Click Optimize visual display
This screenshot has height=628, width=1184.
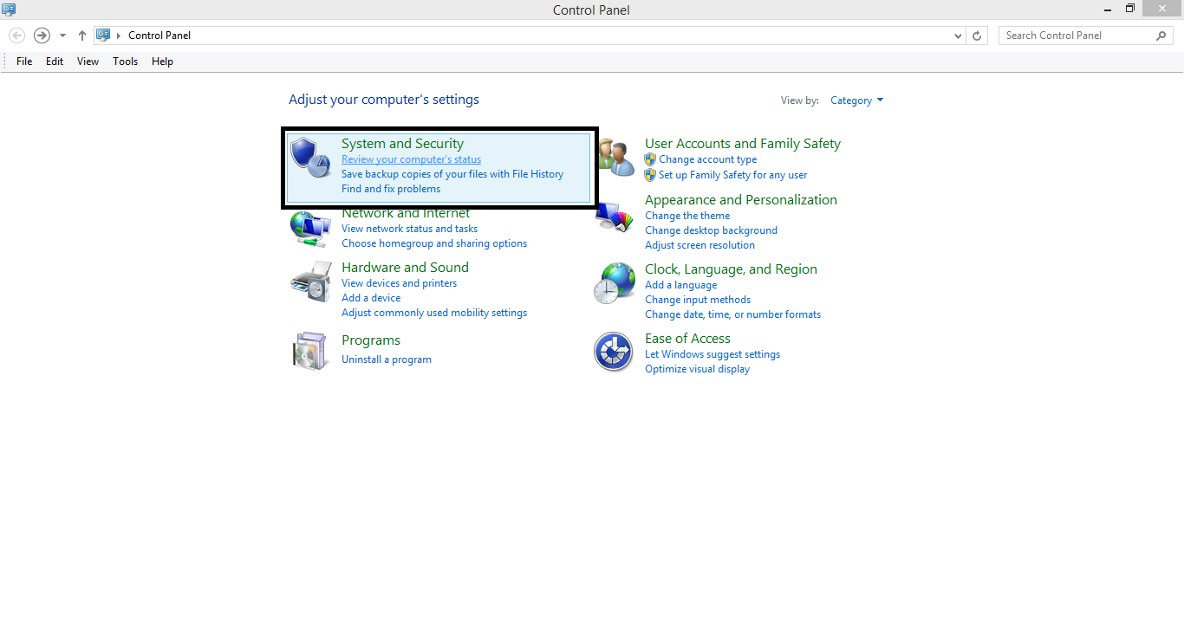click(x=697, y=369)
